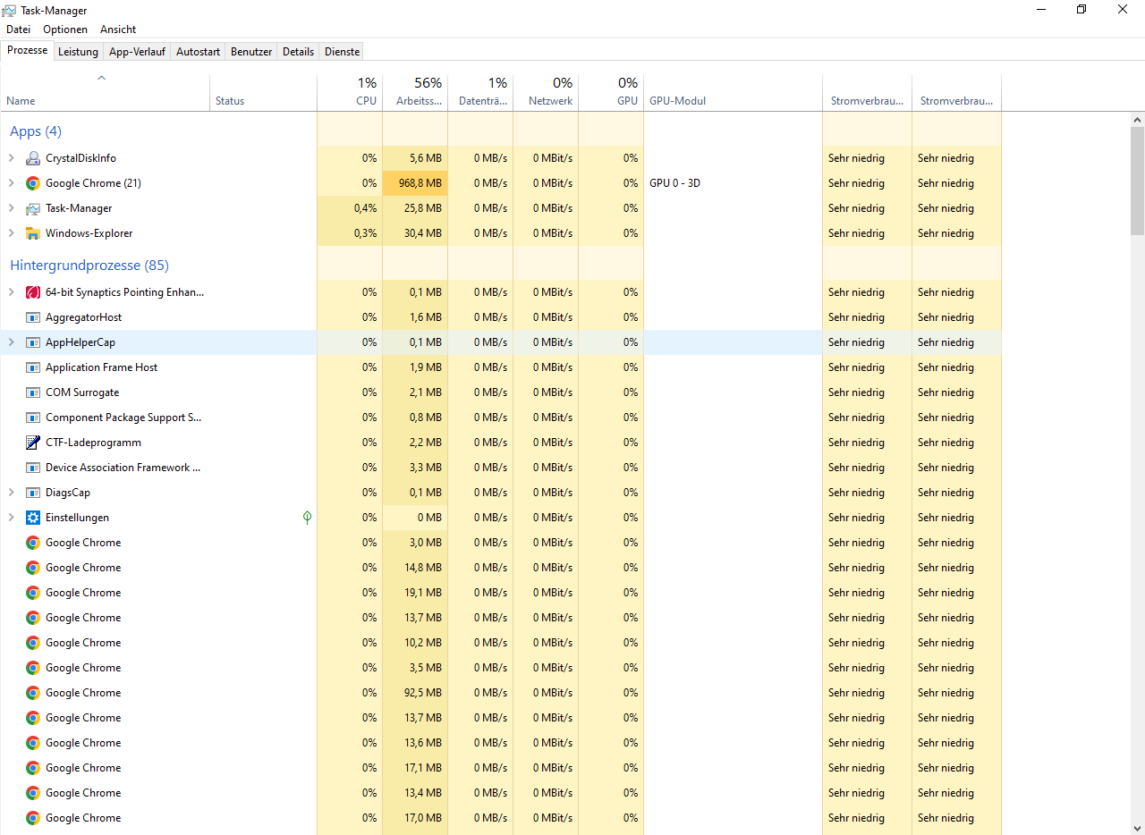Click Chrome icon of the 3,0 MB process
The width and height of the screenshot is (1145, 835).
coord(33,543)
